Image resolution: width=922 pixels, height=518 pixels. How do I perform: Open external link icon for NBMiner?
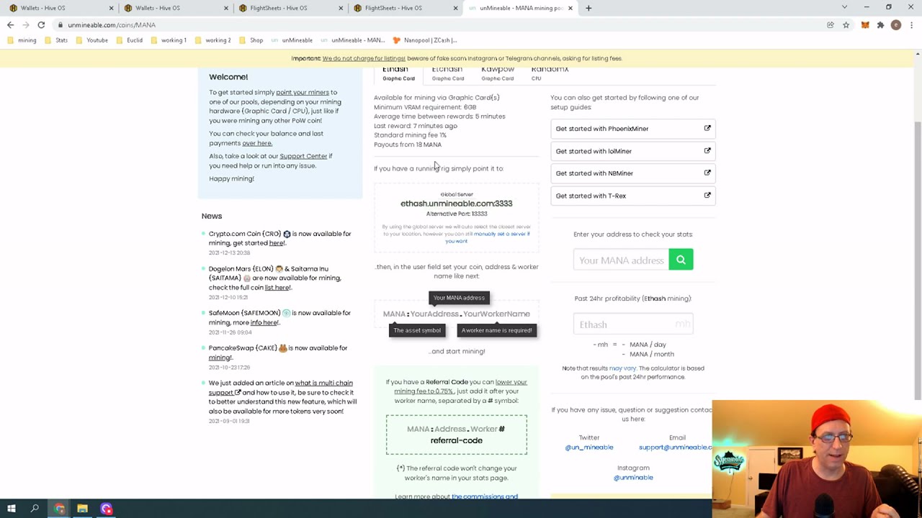click(x=707, y=173)
